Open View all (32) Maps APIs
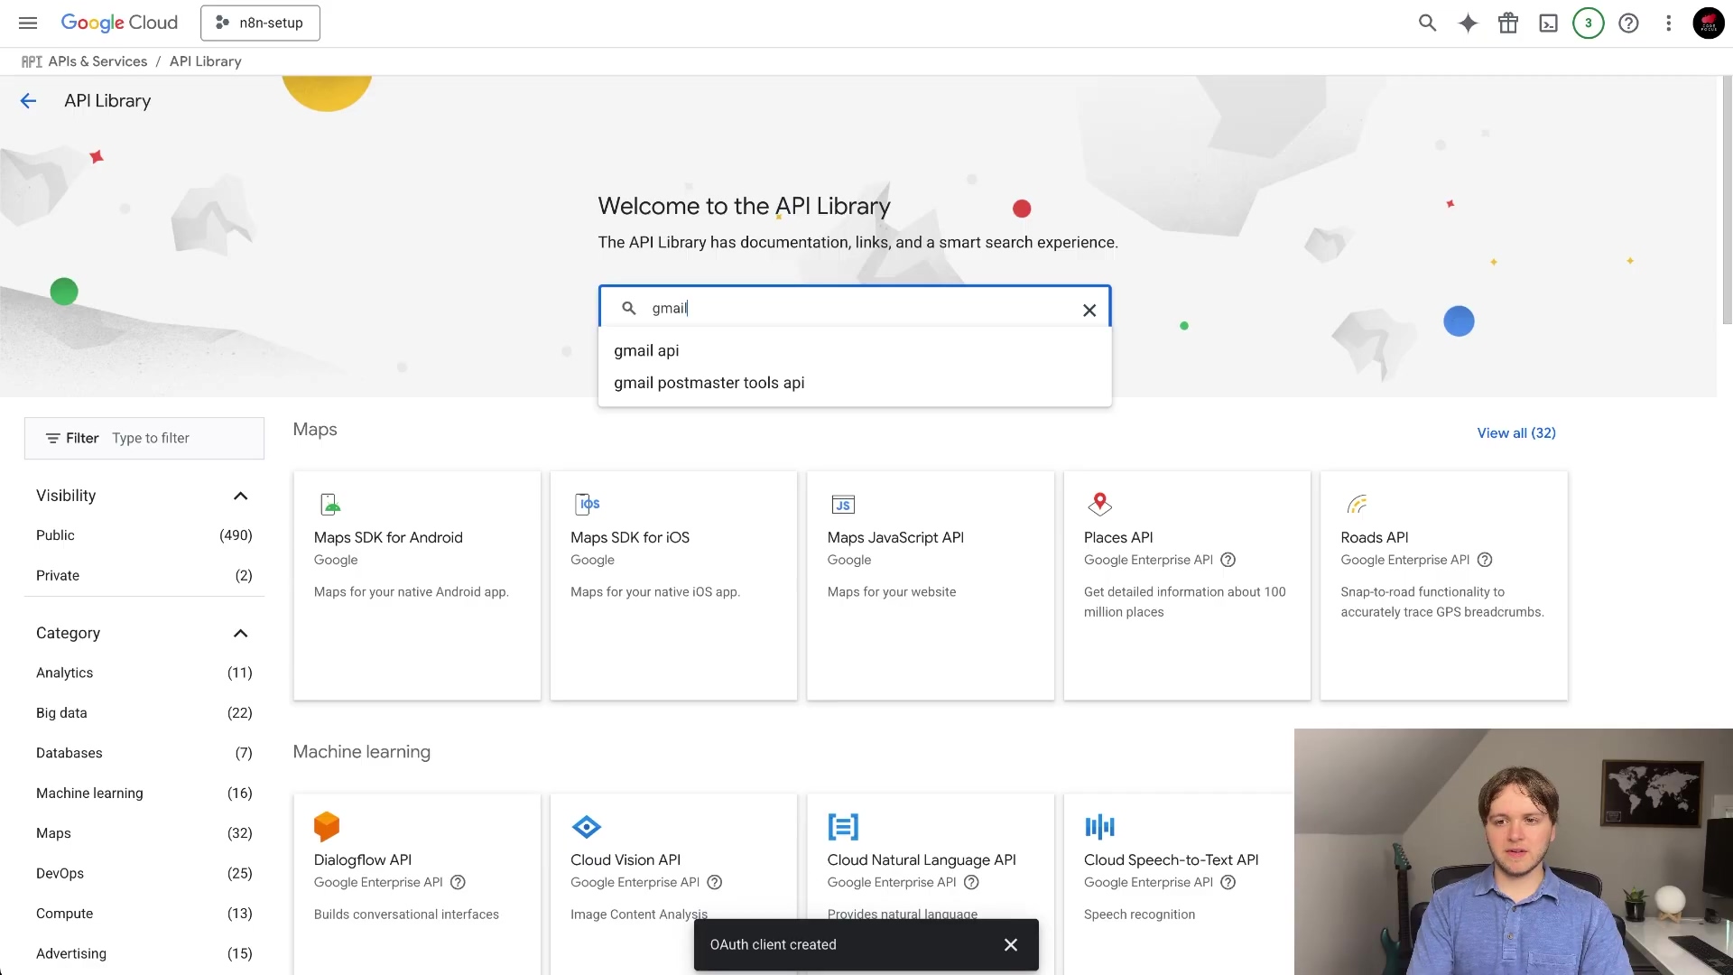1733x975 pixels. coord(1516,433)
